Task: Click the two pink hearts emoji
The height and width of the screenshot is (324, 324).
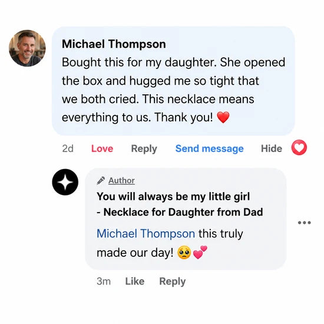Action: click(x=200, y=252)
